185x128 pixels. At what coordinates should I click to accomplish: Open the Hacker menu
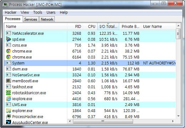(11, 12)
